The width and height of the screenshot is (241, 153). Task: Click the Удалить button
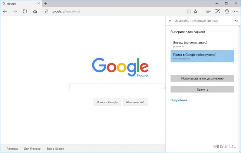[x=202, y=89]
